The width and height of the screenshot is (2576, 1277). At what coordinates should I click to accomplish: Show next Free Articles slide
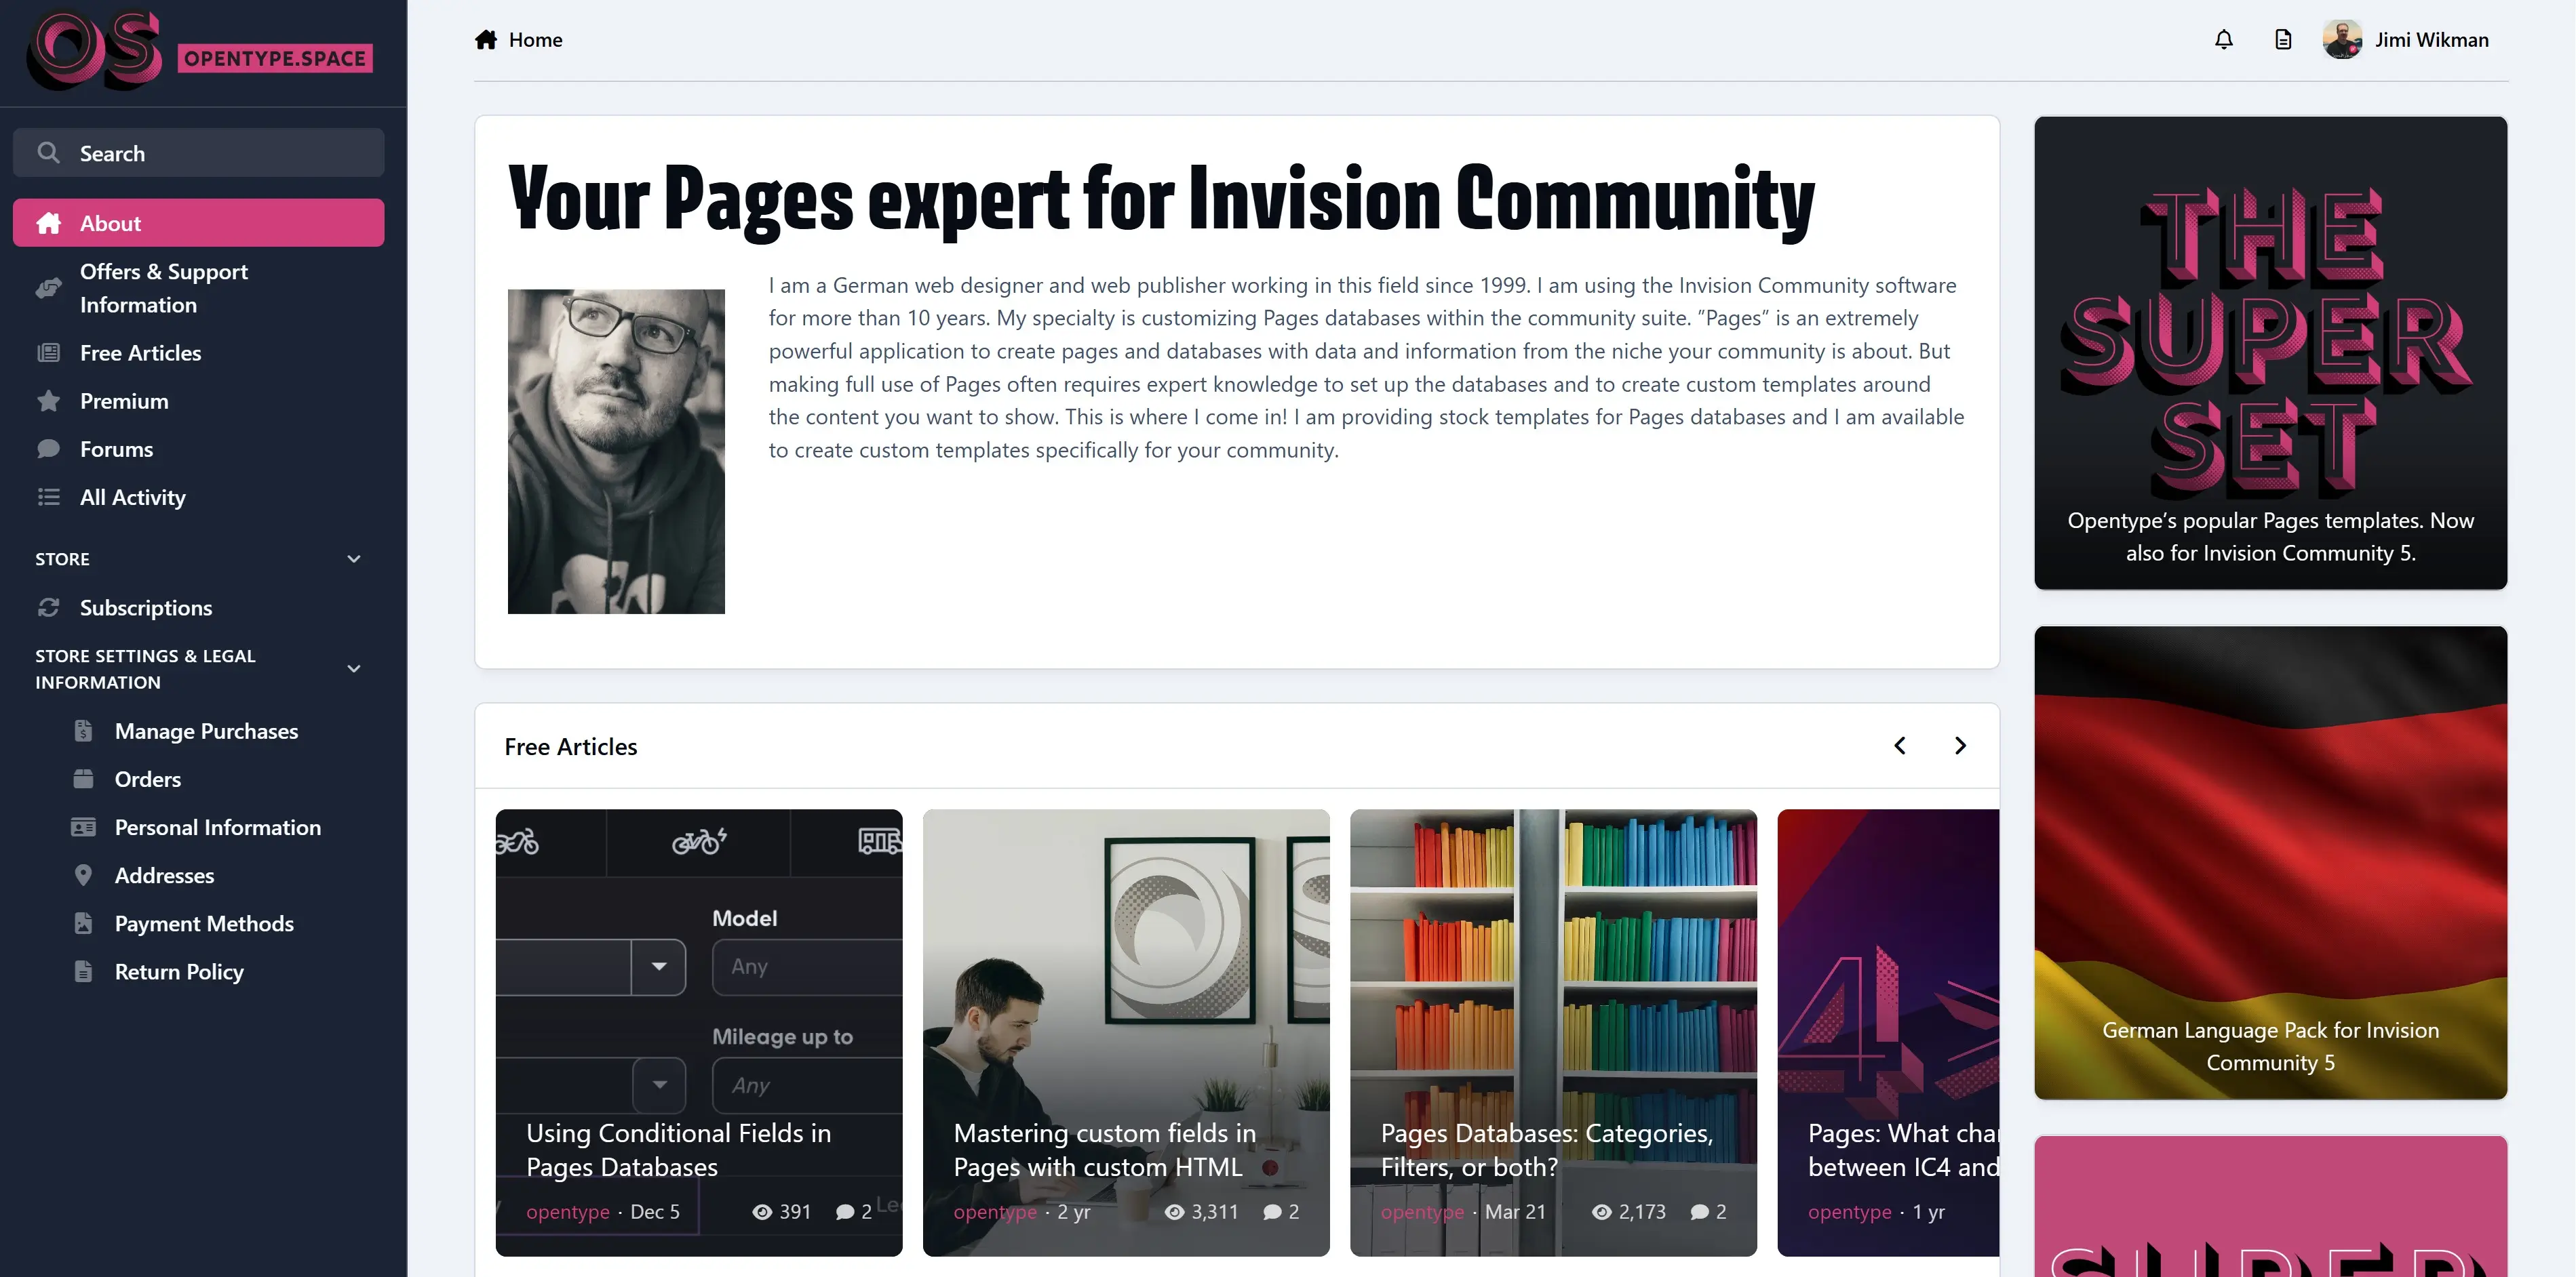pos(1960,746)
